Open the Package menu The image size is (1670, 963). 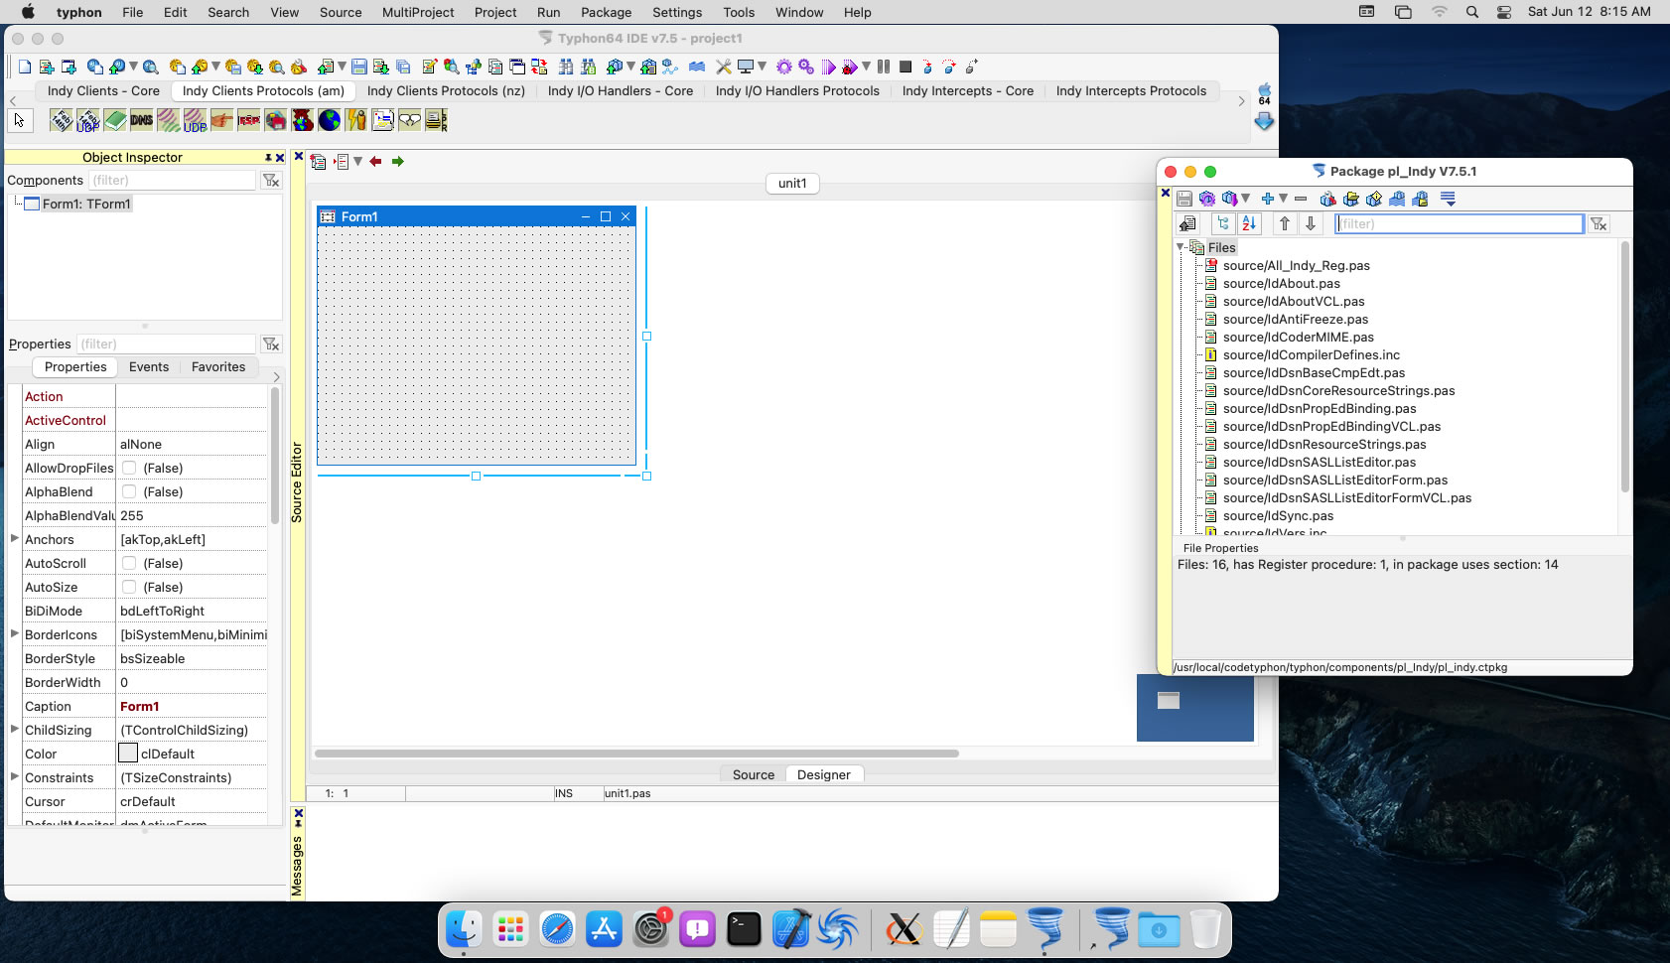[607, 12]
